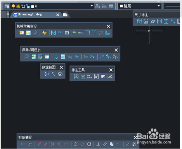
Task: Click balloon magnifier icon in 序号/明细表
Action: (27, 57)
